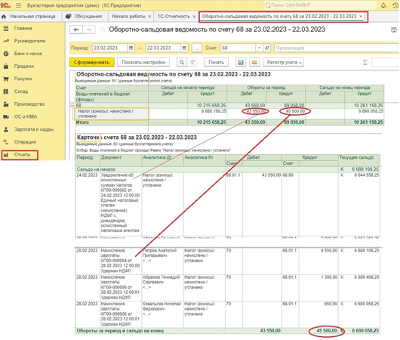
Task: Click the Сформировать button
Action: click(91, 62)
